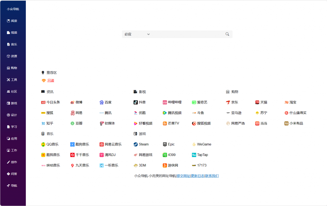The height and width of the screenshot is (206, 327).
Task: Click the 网易云音乐 red icon
Action: [x=102, y=144]
